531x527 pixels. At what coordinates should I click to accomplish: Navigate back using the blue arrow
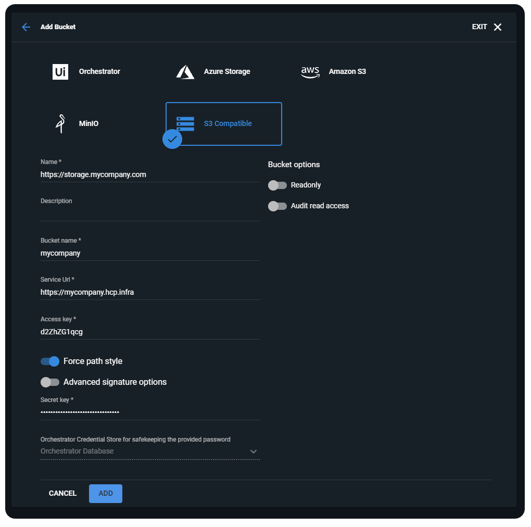26,27
